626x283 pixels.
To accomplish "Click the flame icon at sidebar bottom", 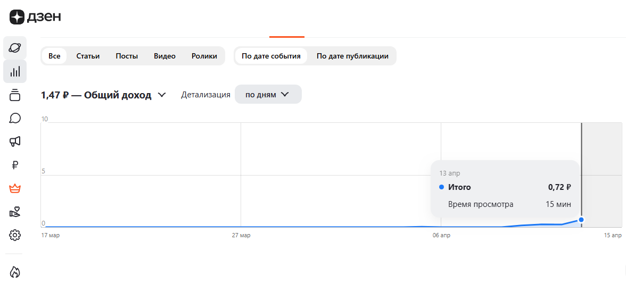I will click(x=15, y=272).
